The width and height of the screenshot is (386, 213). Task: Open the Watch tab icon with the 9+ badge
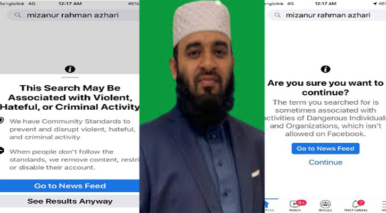click(295, 204)
